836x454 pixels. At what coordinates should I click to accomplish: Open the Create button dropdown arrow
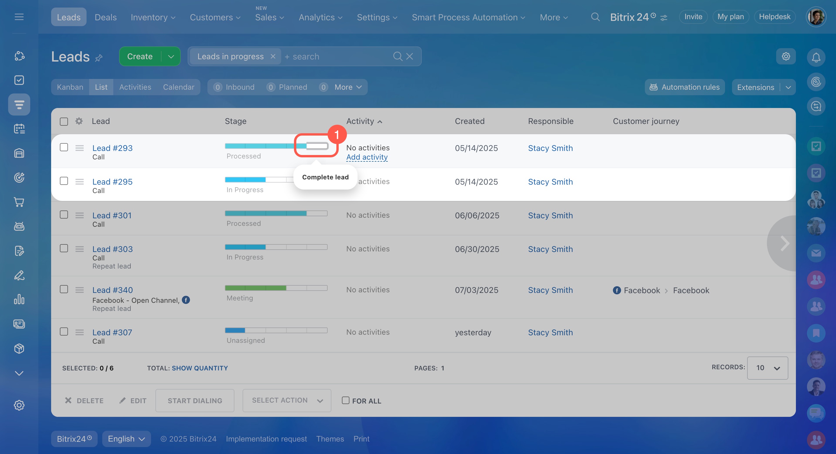tap(171, 56)
